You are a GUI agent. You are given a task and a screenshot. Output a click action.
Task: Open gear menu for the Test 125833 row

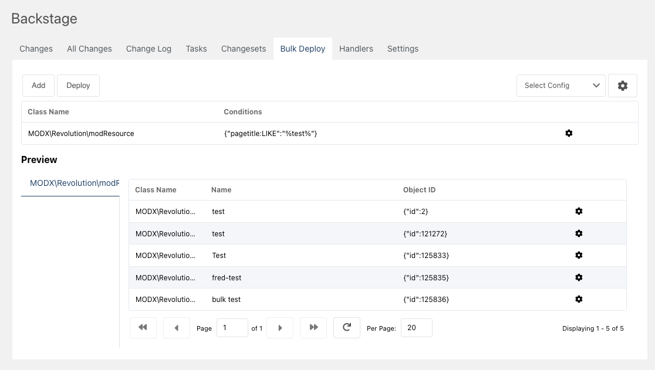(579, 255)
